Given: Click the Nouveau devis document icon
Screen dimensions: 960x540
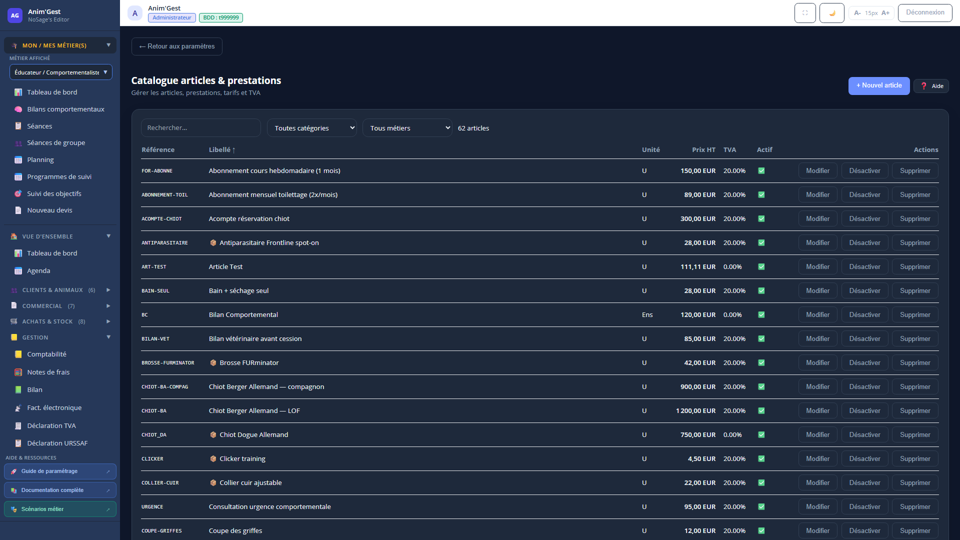Looking at the screenshot, I should tap(18, 210).
